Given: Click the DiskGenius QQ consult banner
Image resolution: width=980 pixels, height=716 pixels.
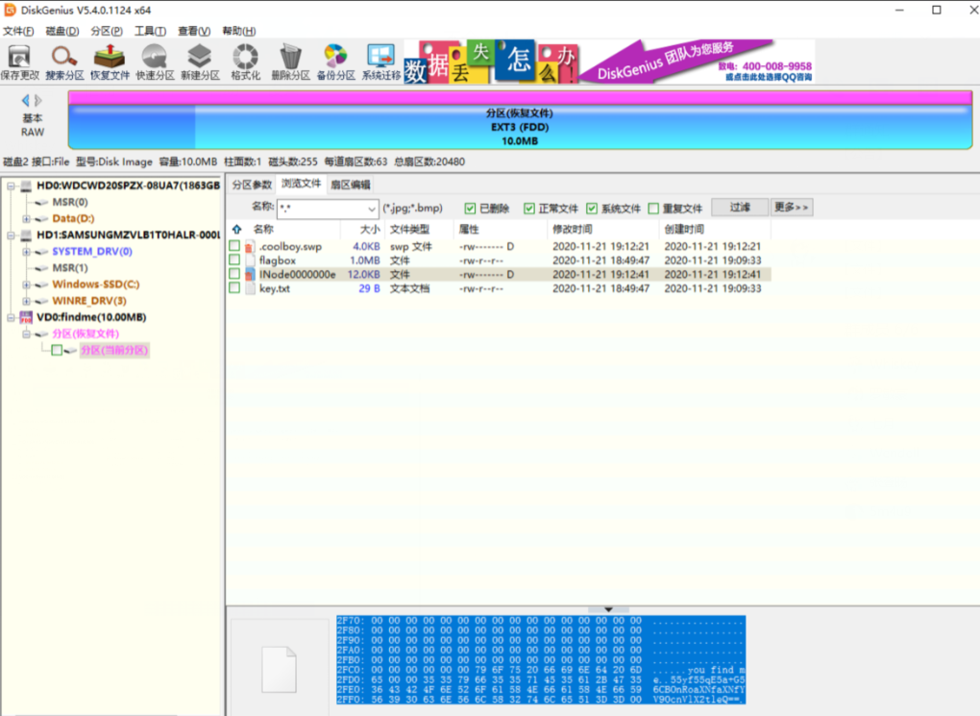Looking at the screenshot, I should [609, 62].
